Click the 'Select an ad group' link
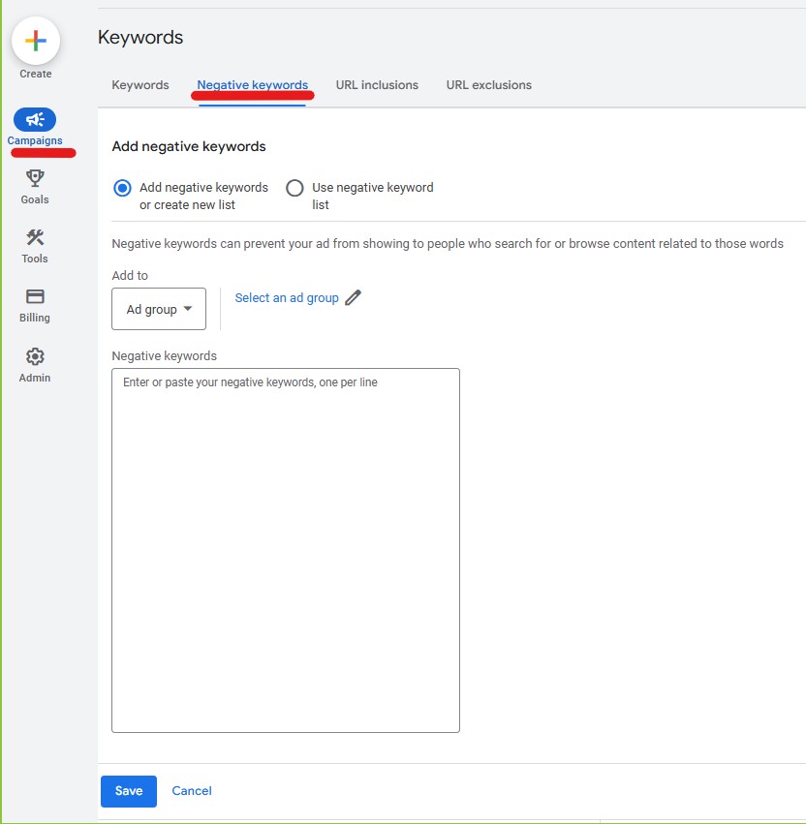 (287, 298)
